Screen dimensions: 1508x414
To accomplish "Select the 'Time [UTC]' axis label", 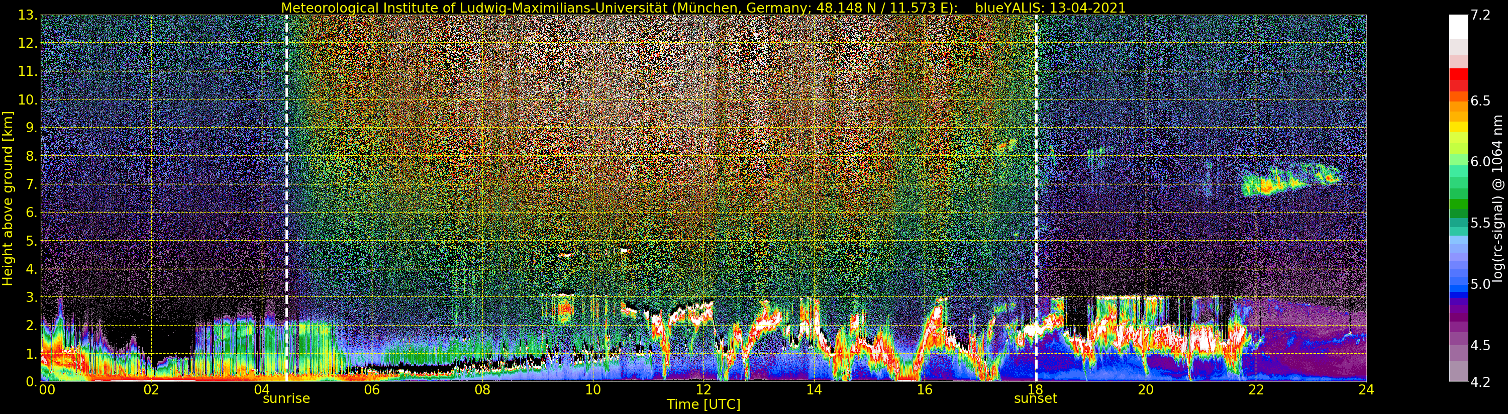I will click(703, 404).
